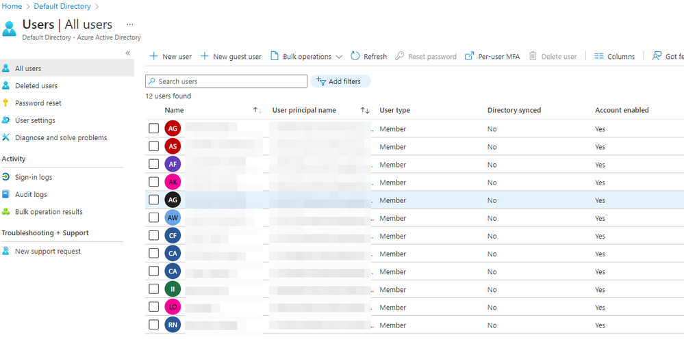Image resolution: width=684 pixels, height=363 pixels.
Task: Collapse the sidebar with double chevron
Action: point(128,53)
